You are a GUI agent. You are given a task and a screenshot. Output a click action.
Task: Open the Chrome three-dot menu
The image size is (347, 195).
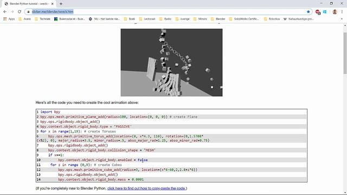(342, 12)
